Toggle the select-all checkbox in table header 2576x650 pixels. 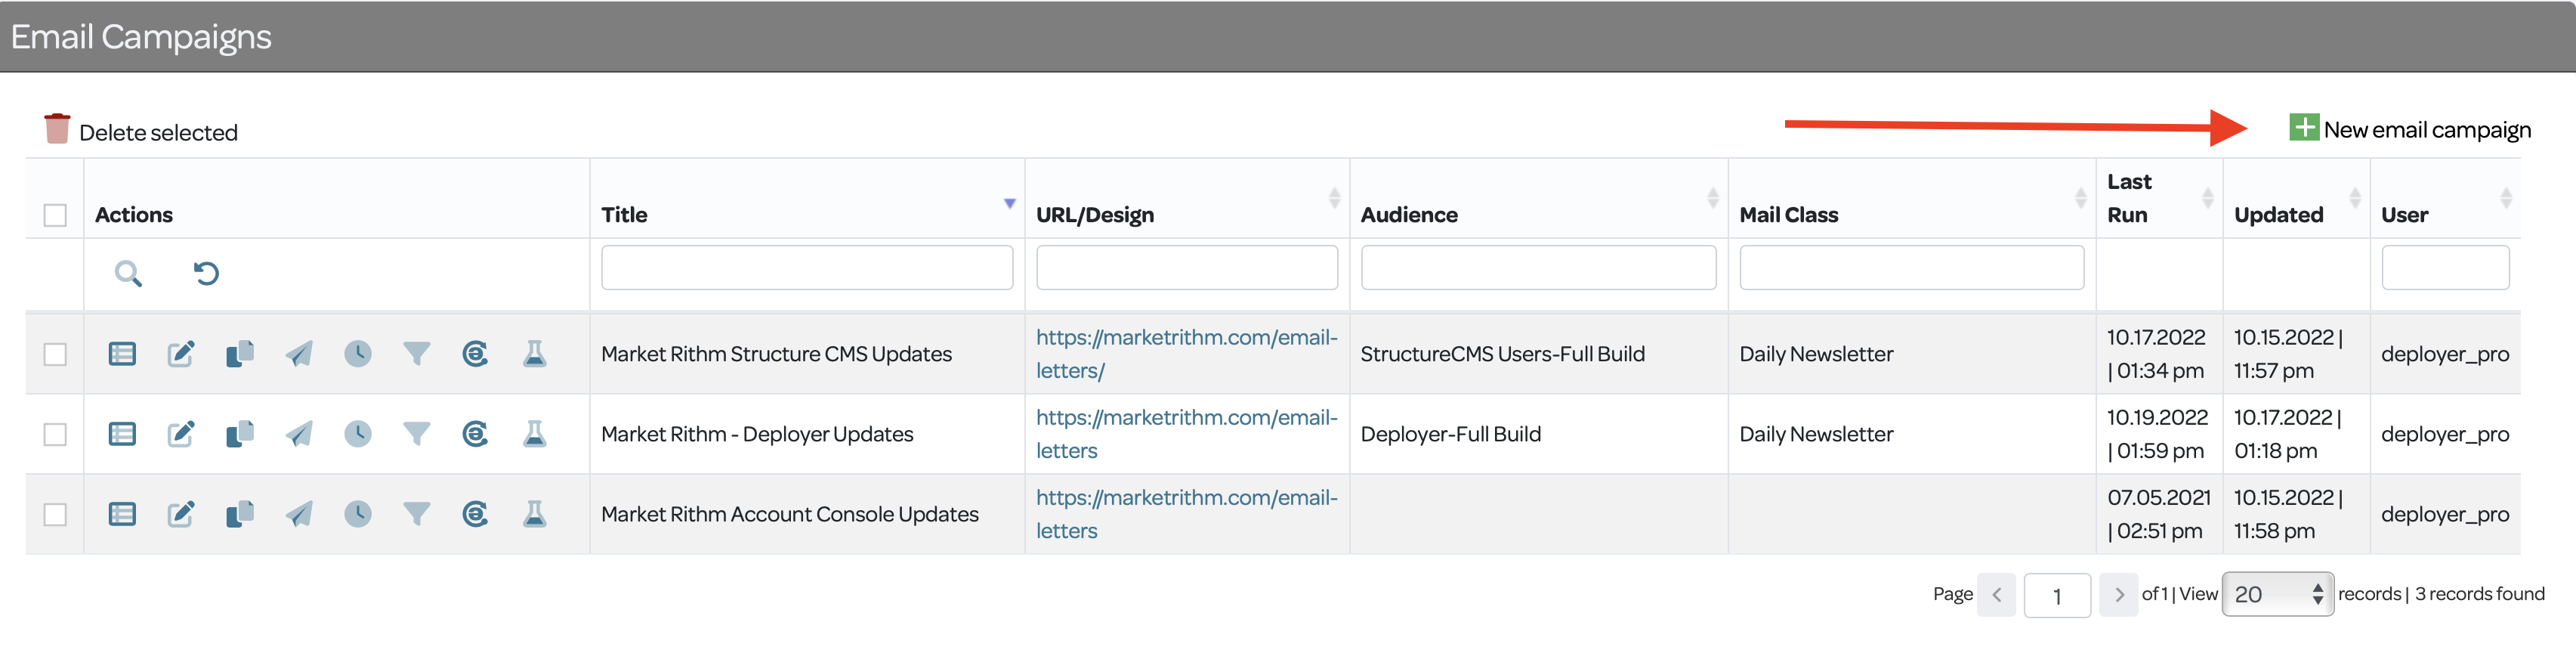[x=55, y=215]
